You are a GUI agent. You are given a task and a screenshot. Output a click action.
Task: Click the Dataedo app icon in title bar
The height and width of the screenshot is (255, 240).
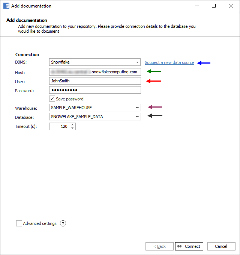pyautogui.click(x=6, y=6)
